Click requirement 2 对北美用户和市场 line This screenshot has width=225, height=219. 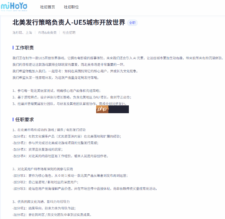tap(43, 169)
